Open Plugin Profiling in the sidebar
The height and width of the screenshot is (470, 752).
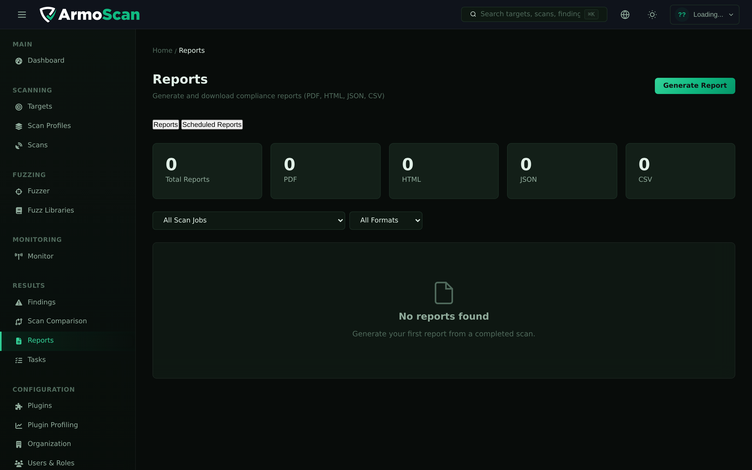click(x=68, y=425)
